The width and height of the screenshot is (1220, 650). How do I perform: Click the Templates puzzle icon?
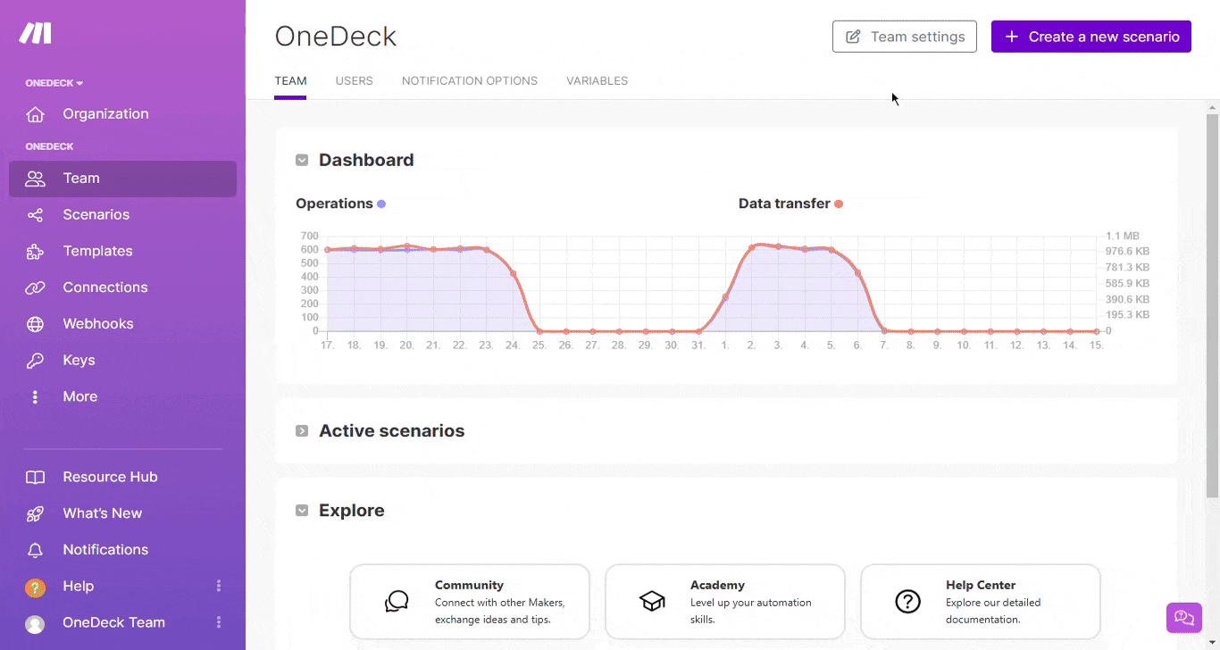35,252
